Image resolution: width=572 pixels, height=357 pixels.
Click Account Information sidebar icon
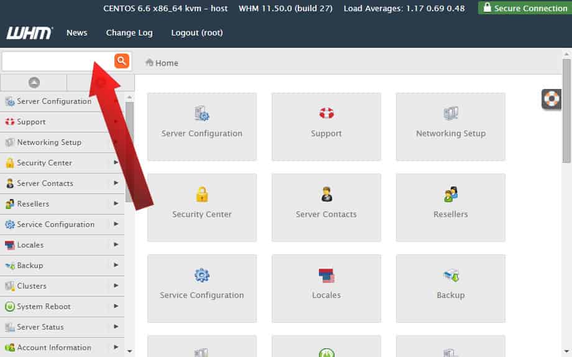coord(10,348)
